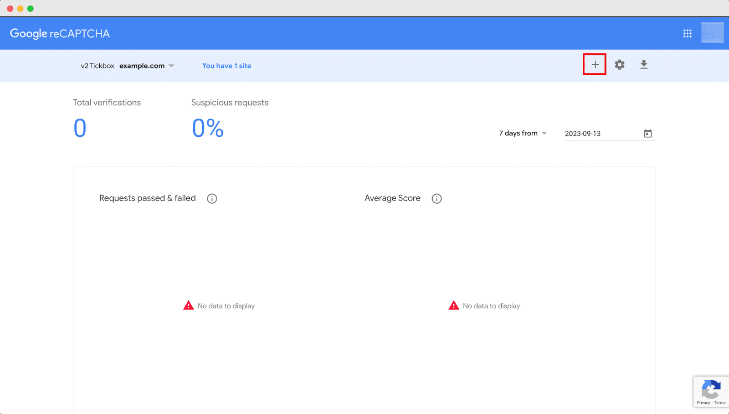Click the Google reCAPTCHA header logo
This screenshot has height=414, width=729.
(x=59, y=33)
